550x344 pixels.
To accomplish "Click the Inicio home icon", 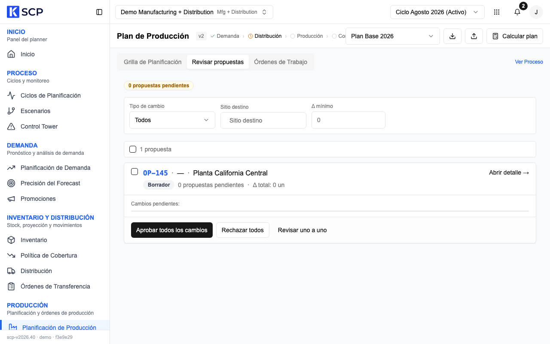I will click(11, 54).
